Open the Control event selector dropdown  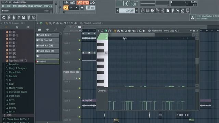[102, 91]
